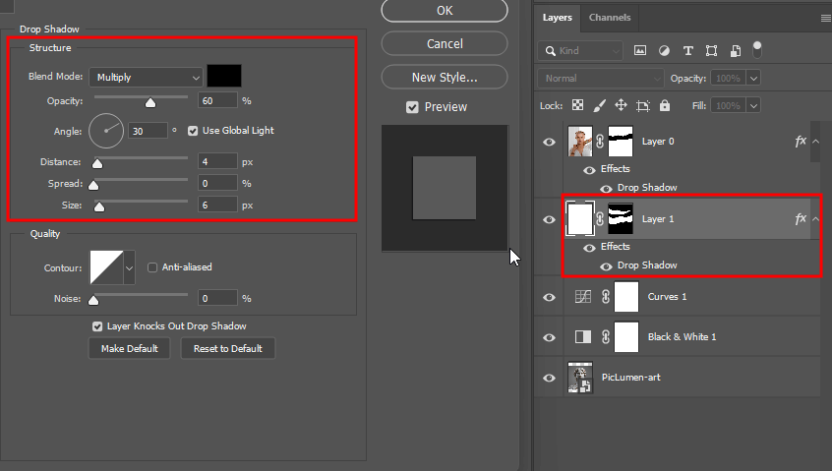Open layer blending mode Normal dropdown
This screenshot has height=471, width=832.
click(x=601, y=79)
